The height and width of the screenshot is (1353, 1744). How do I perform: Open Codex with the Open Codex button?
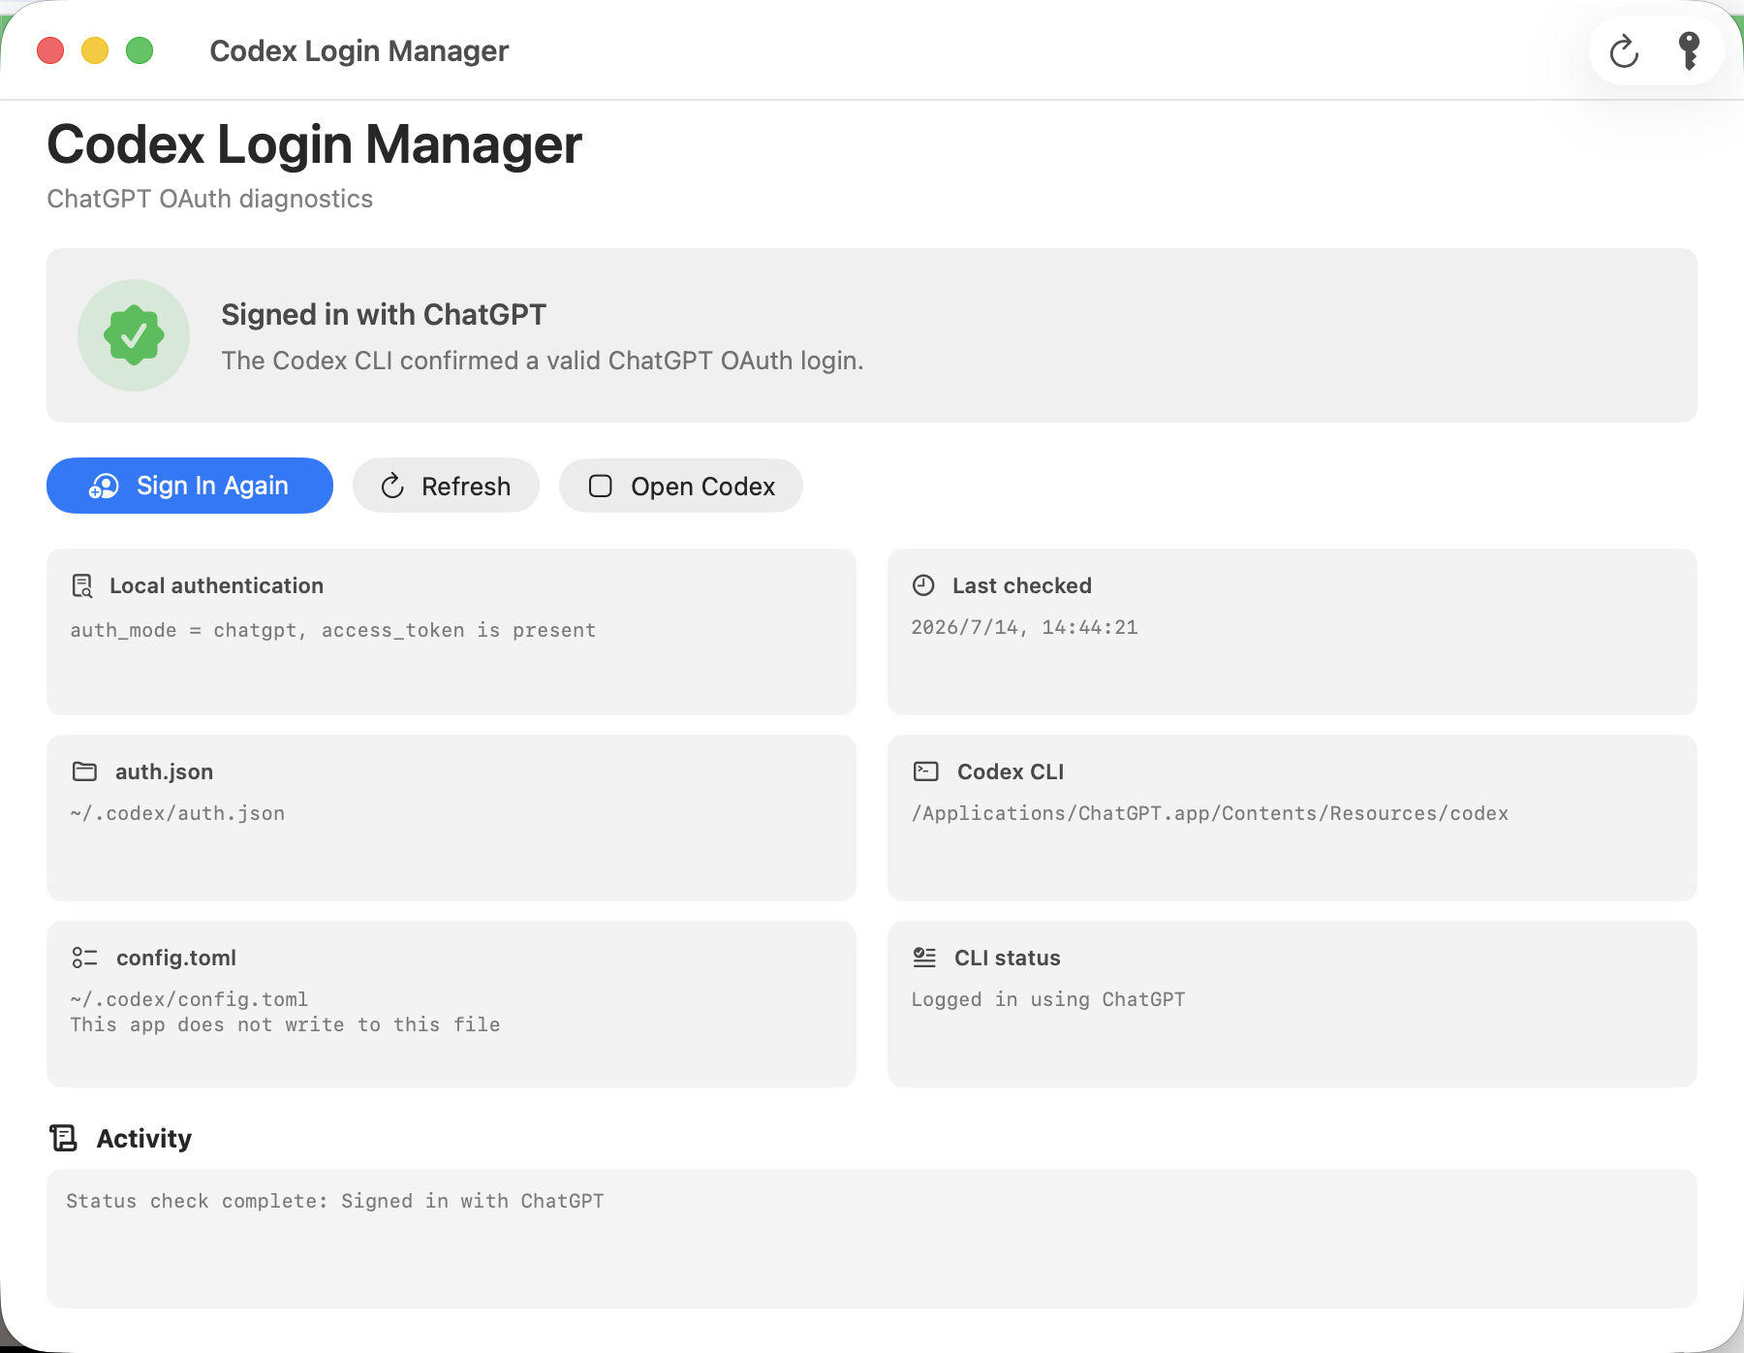[681, 486]
